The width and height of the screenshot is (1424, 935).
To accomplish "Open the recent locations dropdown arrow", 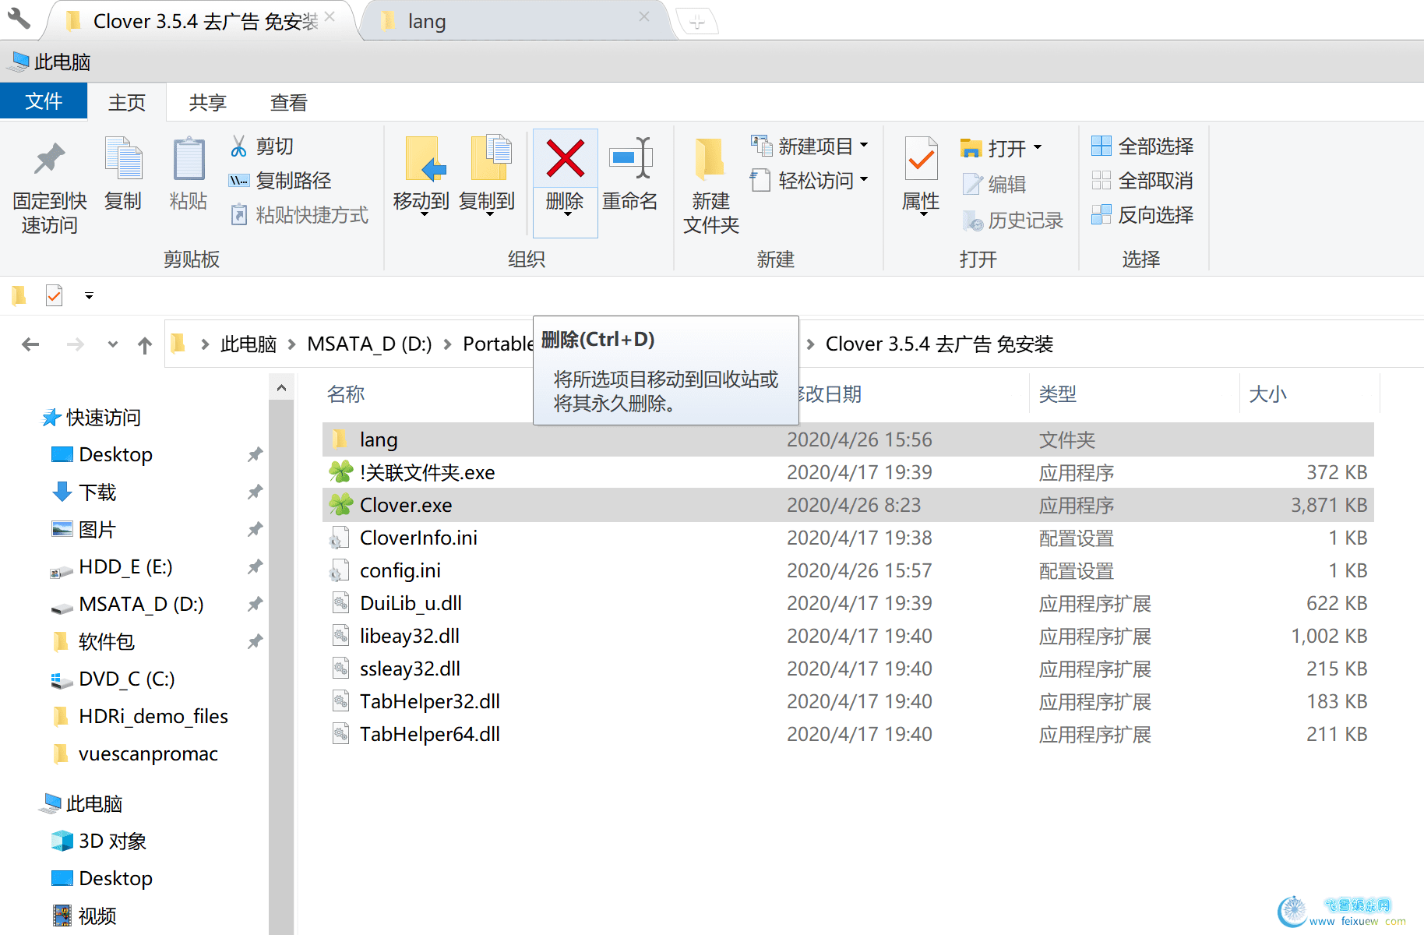I will tap(113, 344).
